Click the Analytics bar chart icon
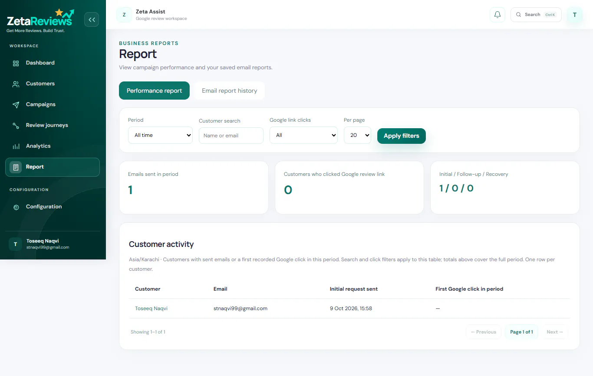This screenshot has width=593, height=376. [x=16, y=146]
